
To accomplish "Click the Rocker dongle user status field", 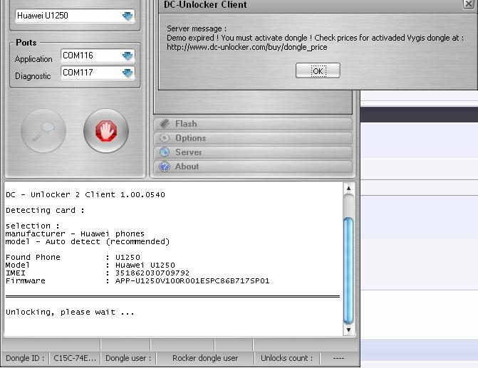I will pos(205,358).
